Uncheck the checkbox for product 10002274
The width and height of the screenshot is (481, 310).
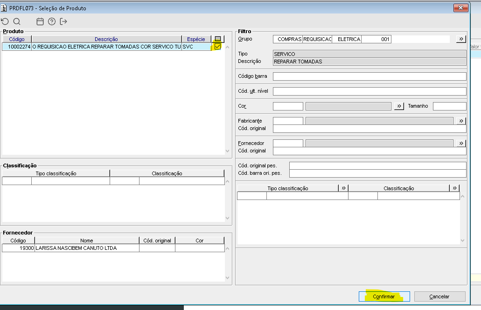(217, 47)
